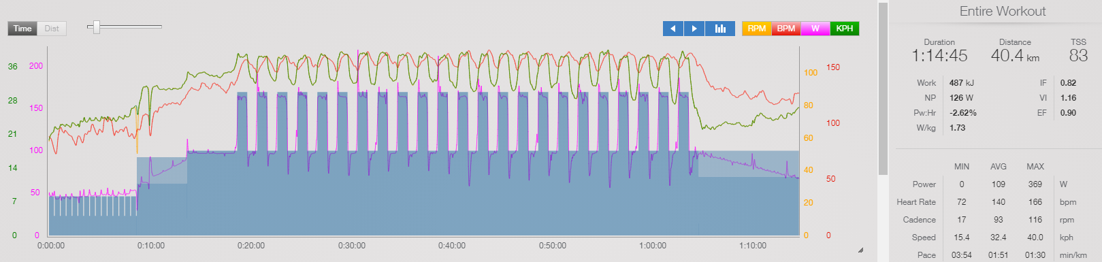Click the Speed max value 40.0
This screenshot has width=1102, height=262.
pos(1035,238)
